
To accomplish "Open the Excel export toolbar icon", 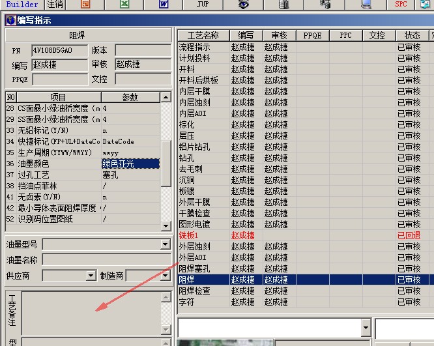I will (124, 4).
